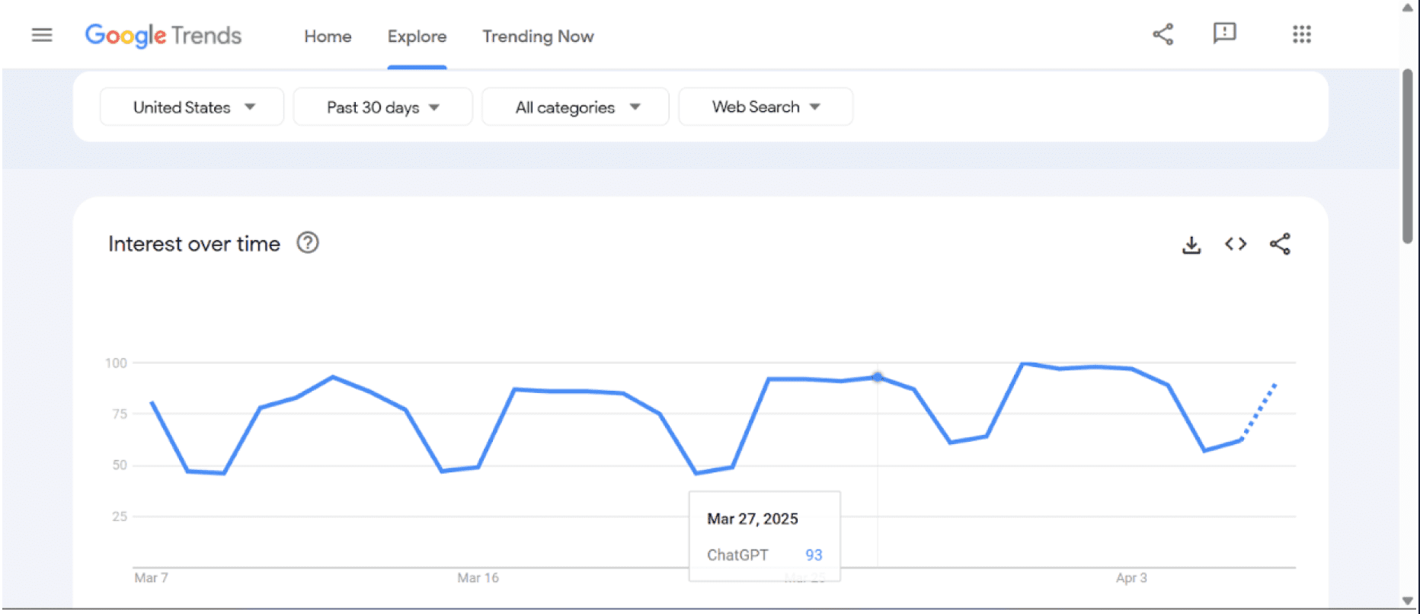
Task: Switch to Trending Now tab
Action: click(x=538, y=37)
